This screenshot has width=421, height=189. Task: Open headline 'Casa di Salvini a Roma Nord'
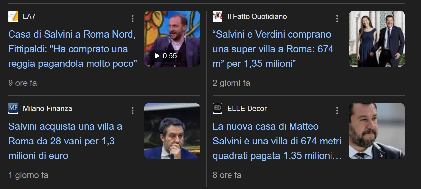(x=72, y=49)
